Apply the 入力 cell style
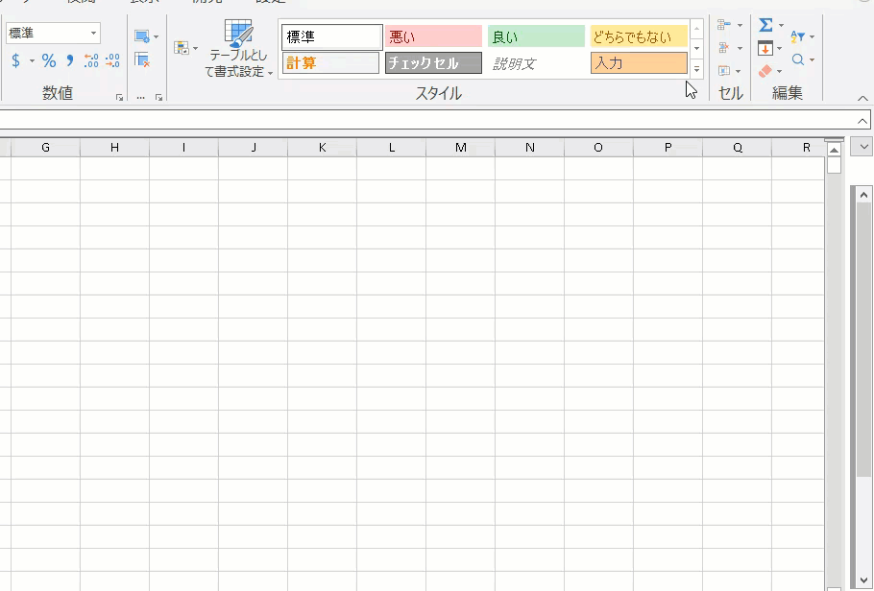 (639, 63)
